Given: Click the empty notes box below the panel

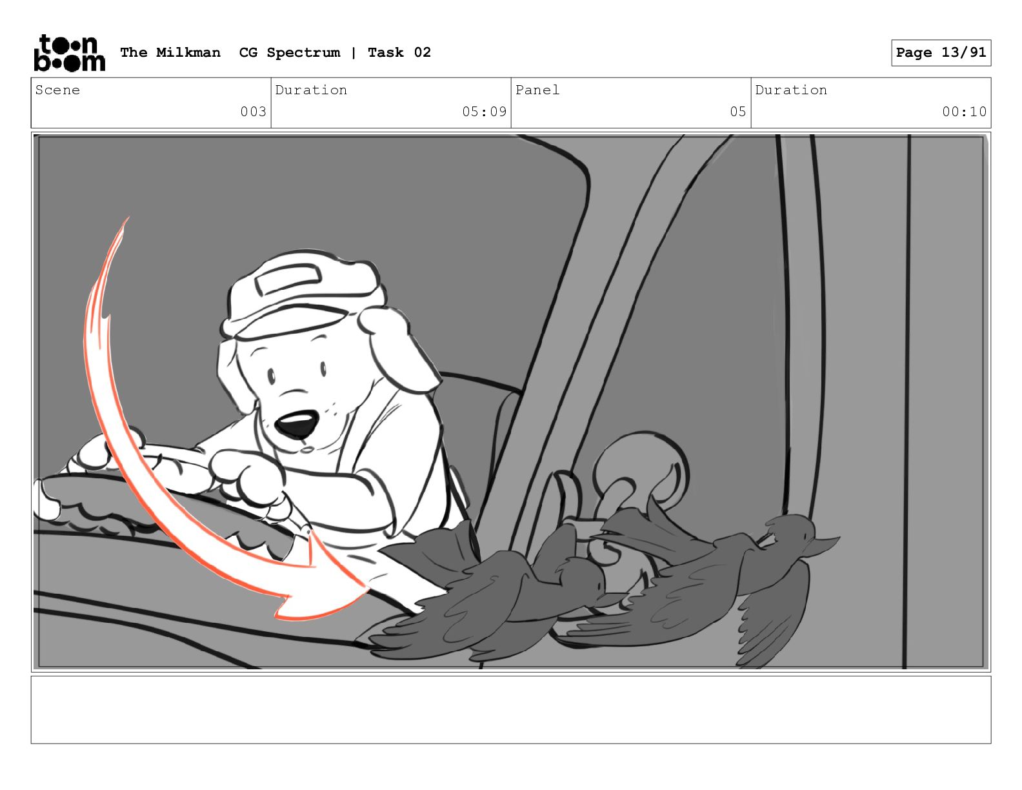Looking at the screenshot, I should click(x=510, y=709).
